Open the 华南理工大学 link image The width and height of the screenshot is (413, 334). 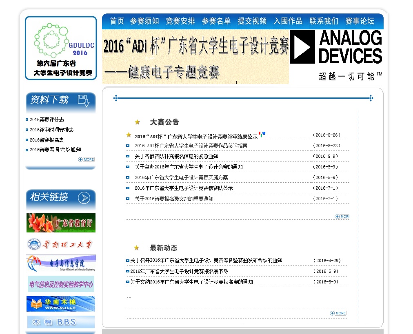tap(61, 244)
